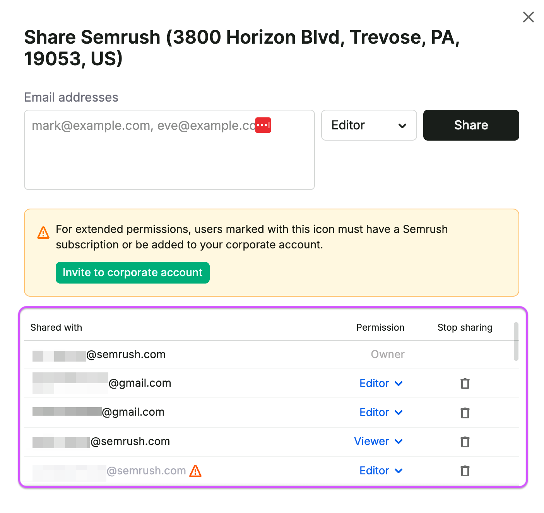Click Invite to corporate account button
The height and width of the screenshot is (513, 544).
tap(133, 273)
